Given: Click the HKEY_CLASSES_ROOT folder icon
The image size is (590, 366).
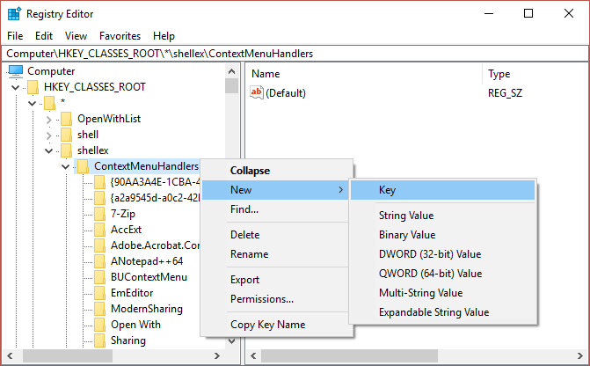Looking at the screenshot, I should point(33,87).
